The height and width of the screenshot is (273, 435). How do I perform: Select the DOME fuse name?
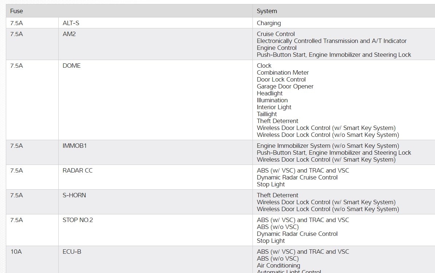71,66
